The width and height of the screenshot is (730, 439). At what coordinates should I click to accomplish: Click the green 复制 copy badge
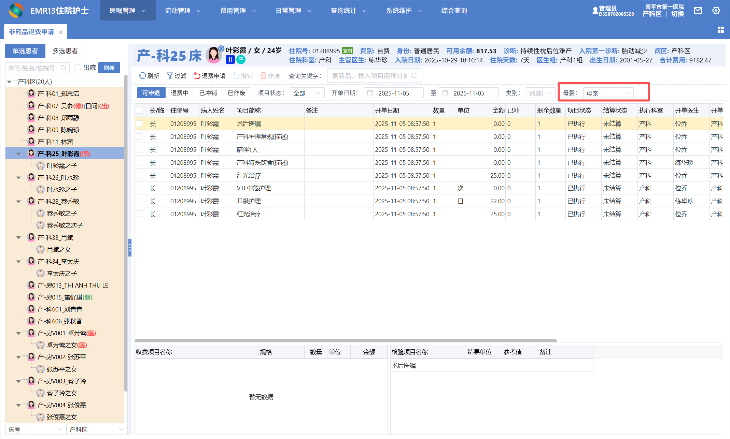(x=347, y=51)
